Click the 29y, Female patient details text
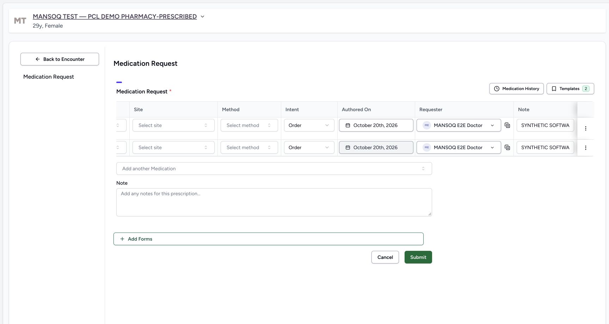Image resolution: width=609 pixels, height=324 pixels. (48, 26)
